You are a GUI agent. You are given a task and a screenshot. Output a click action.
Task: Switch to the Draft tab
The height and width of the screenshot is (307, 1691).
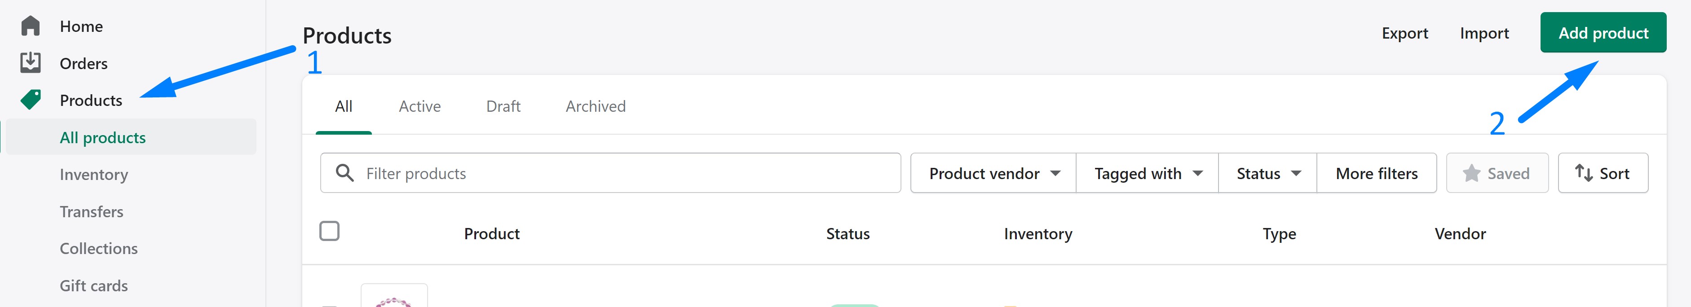[503, 106]
